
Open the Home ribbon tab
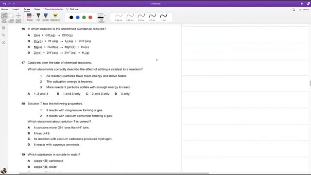click(x=4, y=9)
